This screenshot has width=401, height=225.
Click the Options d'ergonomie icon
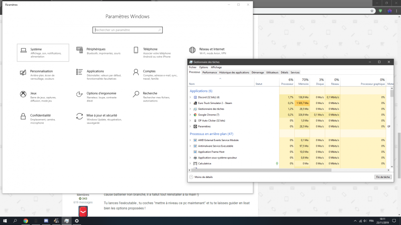click(x=79, y=94)
